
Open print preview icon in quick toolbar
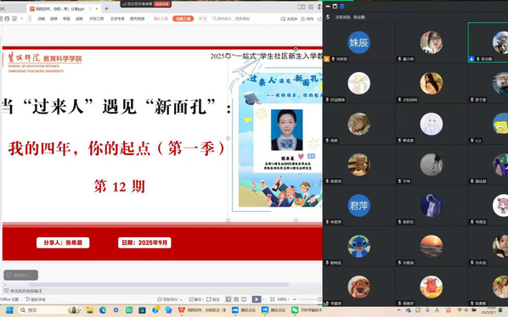point(14,19)
